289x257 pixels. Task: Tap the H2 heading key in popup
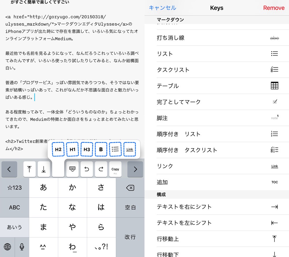pos(58,149)
